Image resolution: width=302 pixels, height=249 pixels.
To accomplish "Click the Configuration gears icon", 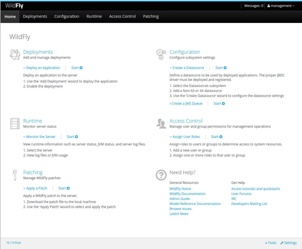I will (161, 55).
